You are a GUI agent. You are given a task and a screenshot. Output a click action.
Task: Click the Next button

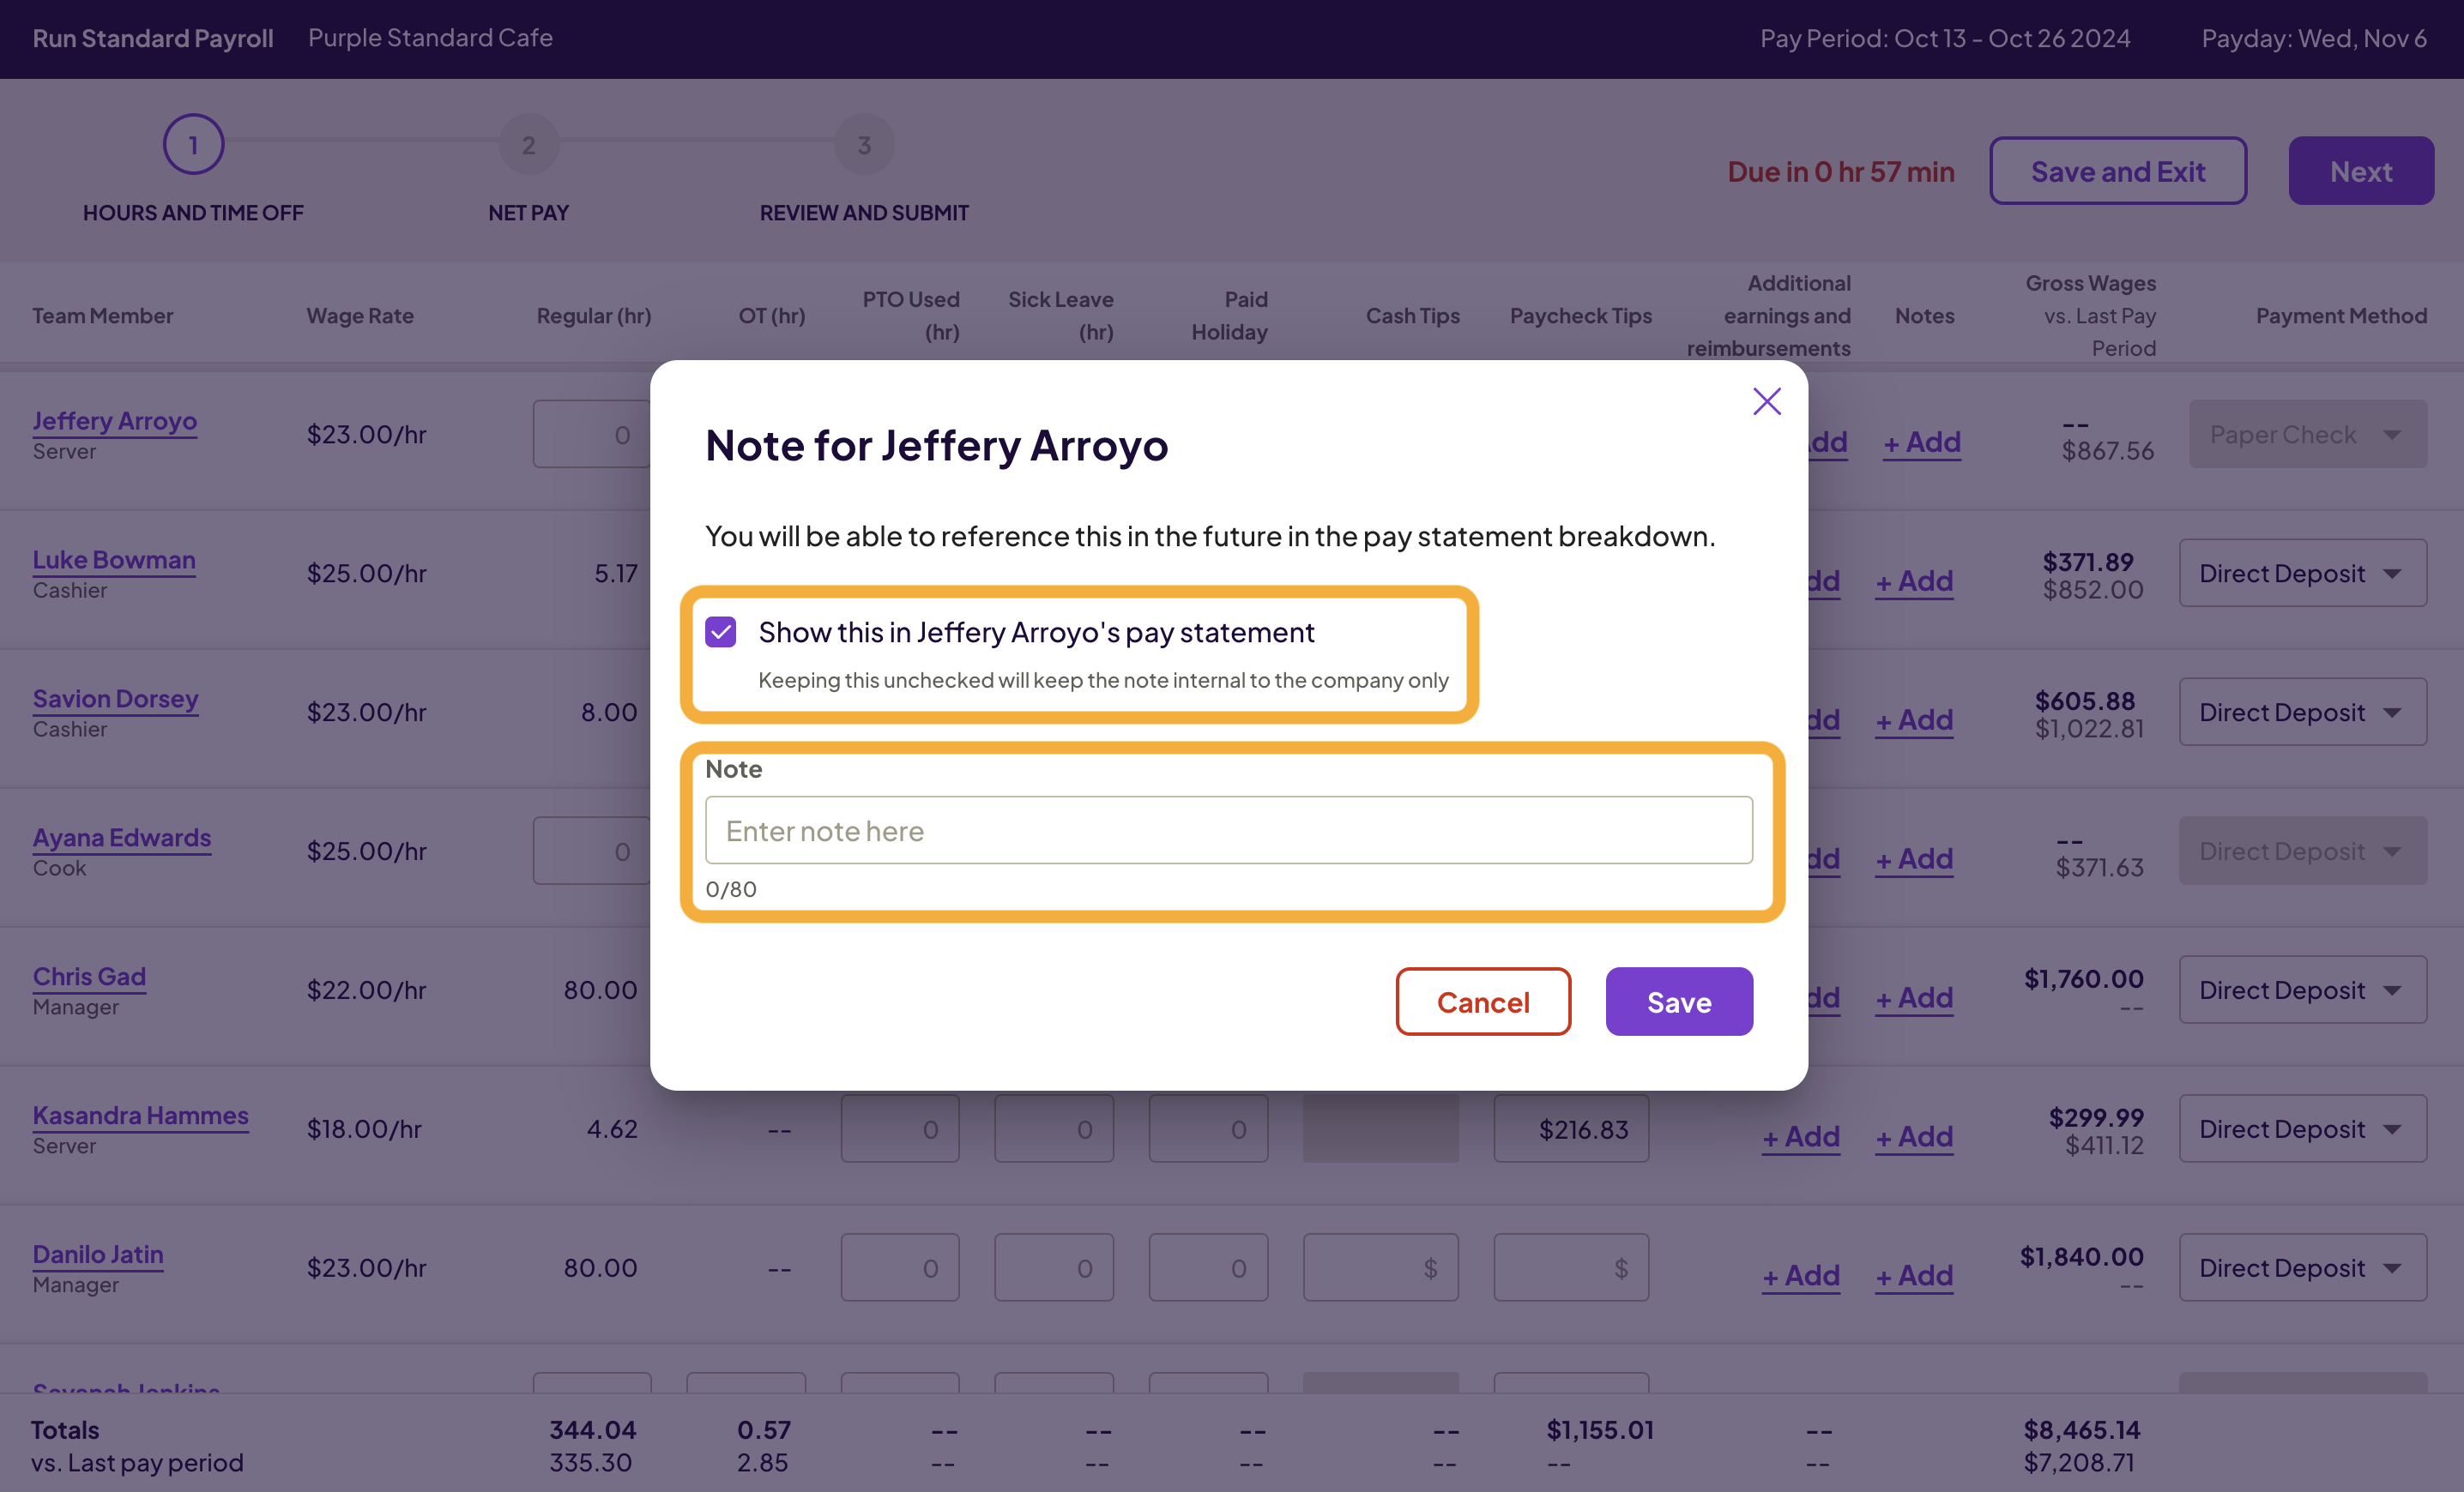[2361, 170]
